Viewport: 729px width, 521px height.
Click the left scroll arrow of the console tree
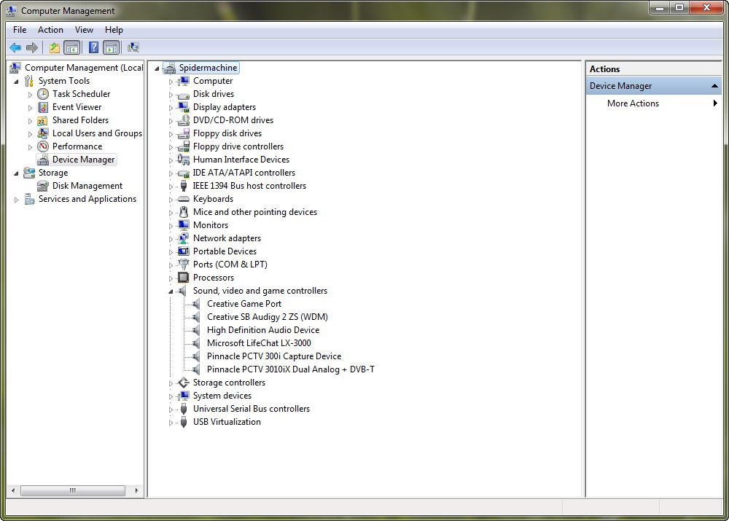tap(13, 490)
